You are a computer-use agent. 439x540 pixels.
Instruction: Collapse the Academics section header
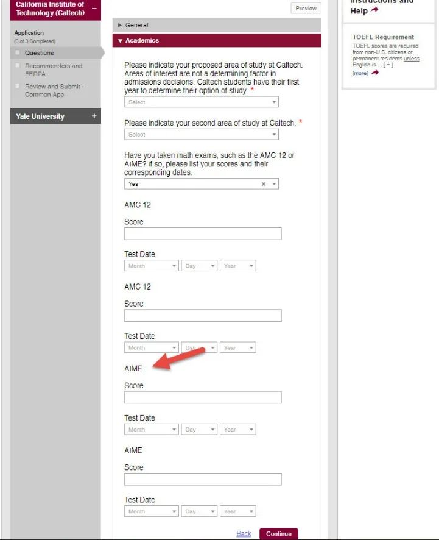tap(217, 40)
